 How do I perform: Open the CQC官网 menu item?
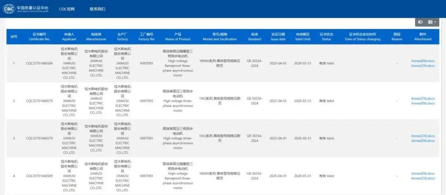[x=67, y=9]
